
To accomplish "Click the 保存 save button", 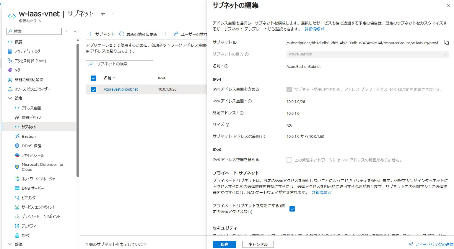I will (224, 244).
